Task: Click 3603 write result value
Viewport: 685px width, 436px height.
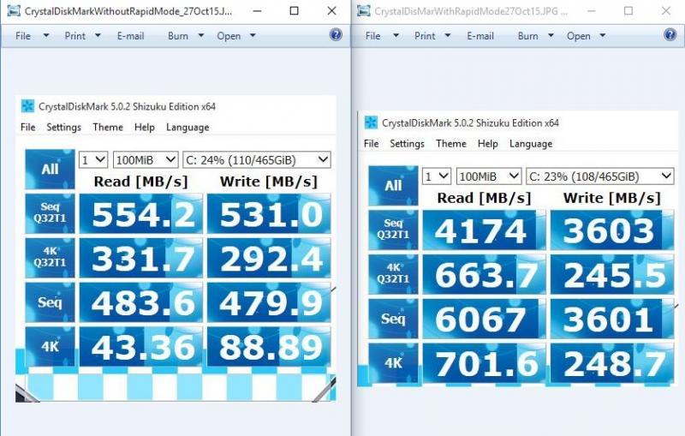Action: [x=612, y=230]
